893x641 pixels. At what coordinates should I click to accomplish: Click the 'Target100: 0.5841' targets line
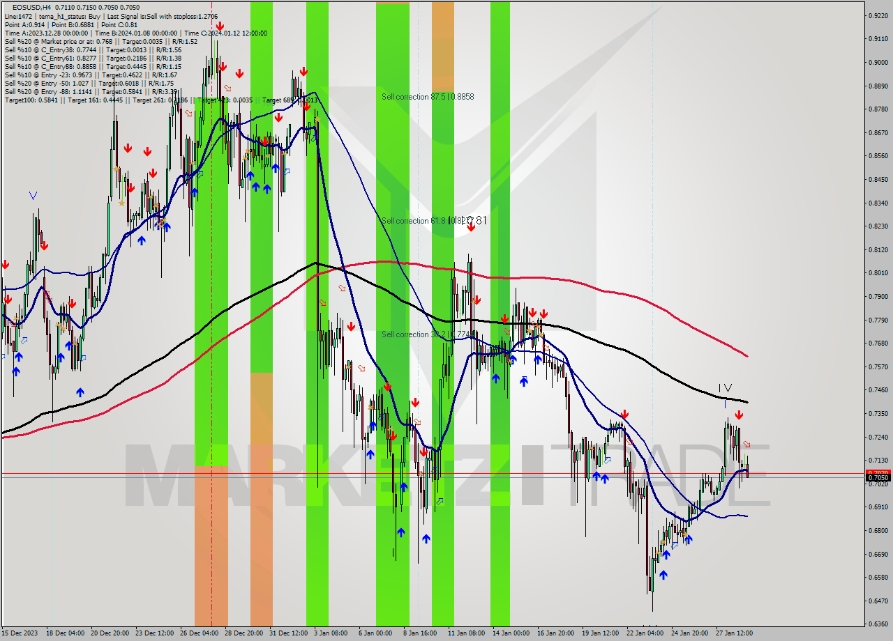[160, 100]
